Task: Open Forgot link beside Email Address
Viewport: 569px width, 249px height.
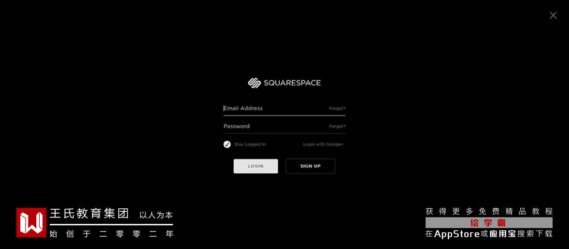Action: (337, 108)
